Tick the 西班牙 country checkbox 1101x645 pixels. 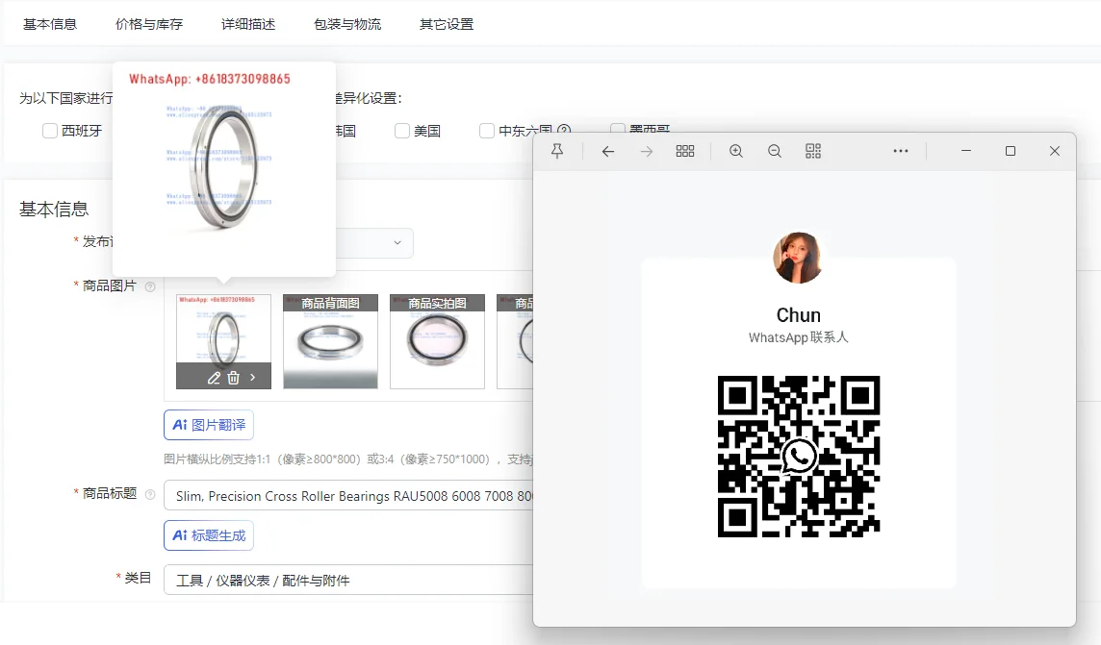(x=50, y=131)
